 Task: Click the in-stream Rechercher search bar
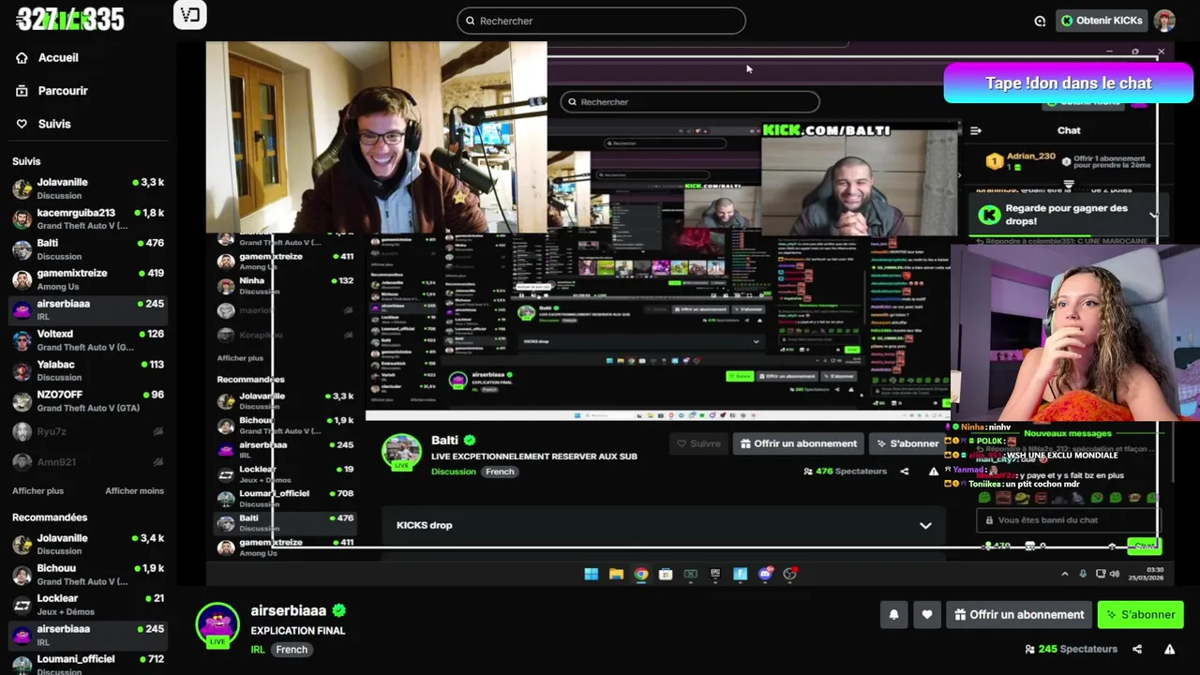pyautogui.click(x=690, y=102)
